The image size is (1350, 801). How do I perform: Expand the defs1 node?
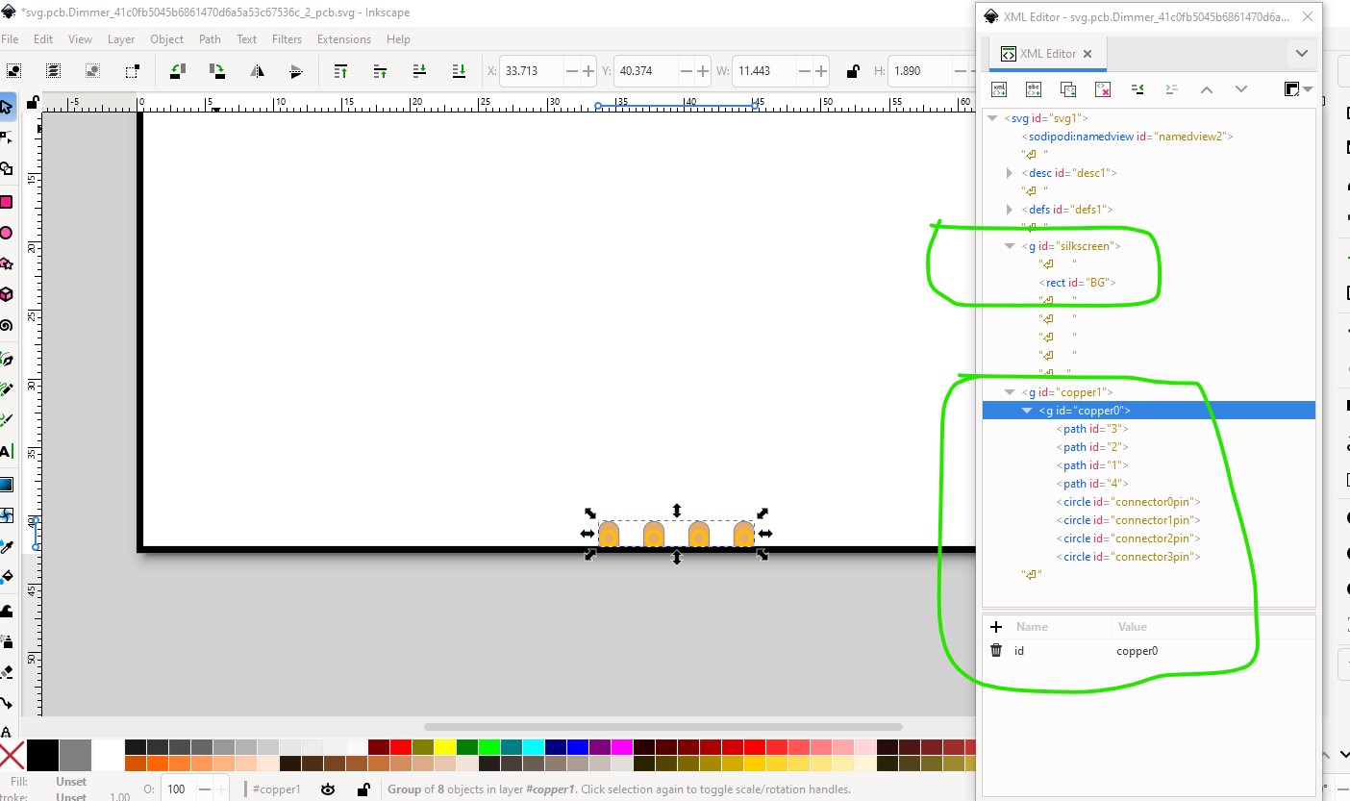(1010, 210)
